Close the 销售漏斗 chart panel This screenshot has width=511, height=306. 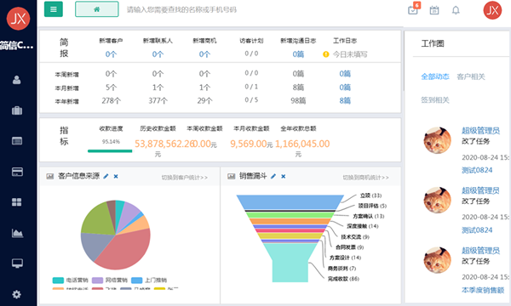coord(284,176)
